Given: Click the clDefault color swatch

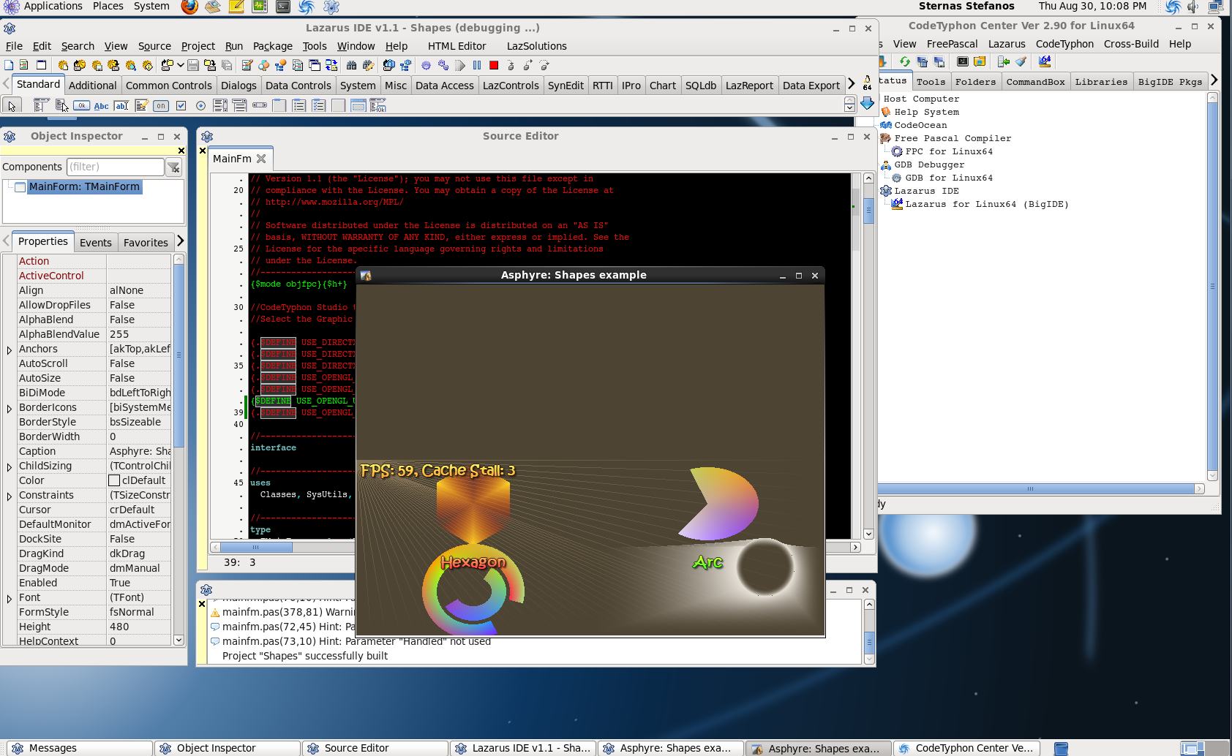Looking at the screenshot, I should [114, 480].
